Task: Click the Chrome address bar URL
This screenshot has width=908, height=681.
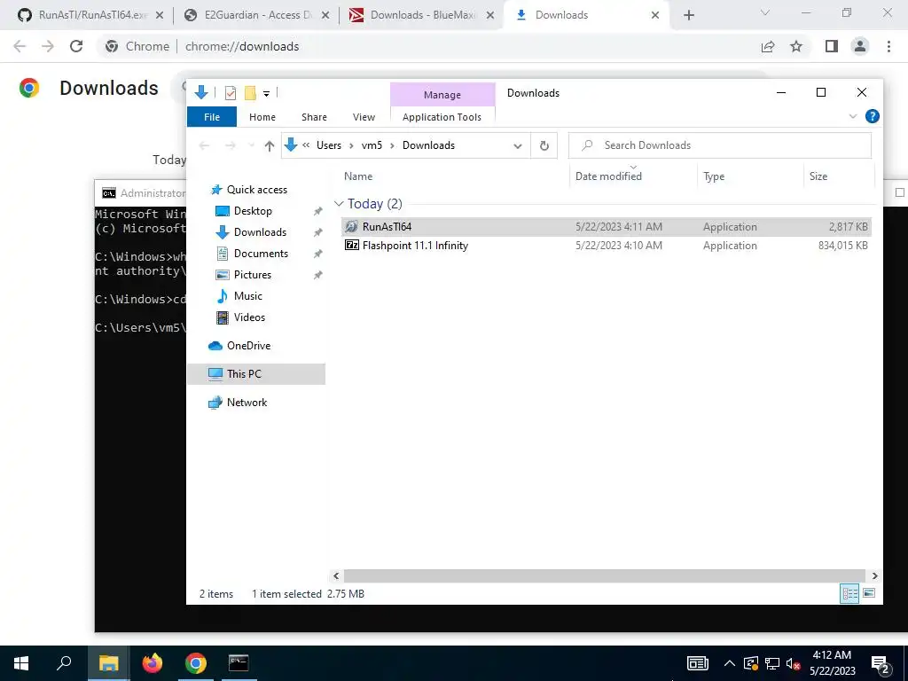Action: pyautogui.click(x=242, y=46)
